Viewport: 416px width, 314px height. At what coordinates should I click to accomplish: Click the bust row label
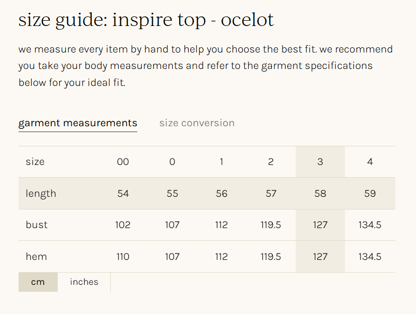[x=37, y=225]
